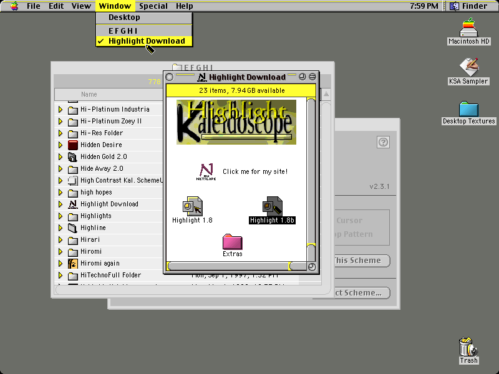Viewport: 499px width, 374px height.
Task: Select the Highlight 1.8b scheme file icon
Action: (x=273, y=206)
